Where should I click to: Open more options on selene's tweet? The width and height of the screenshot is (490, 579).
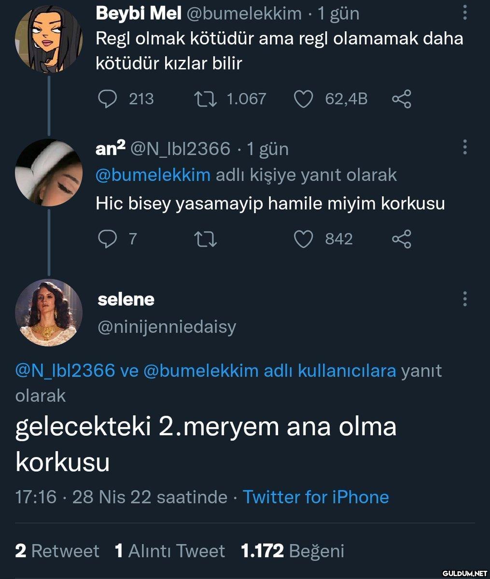click(x=464, y=299)
